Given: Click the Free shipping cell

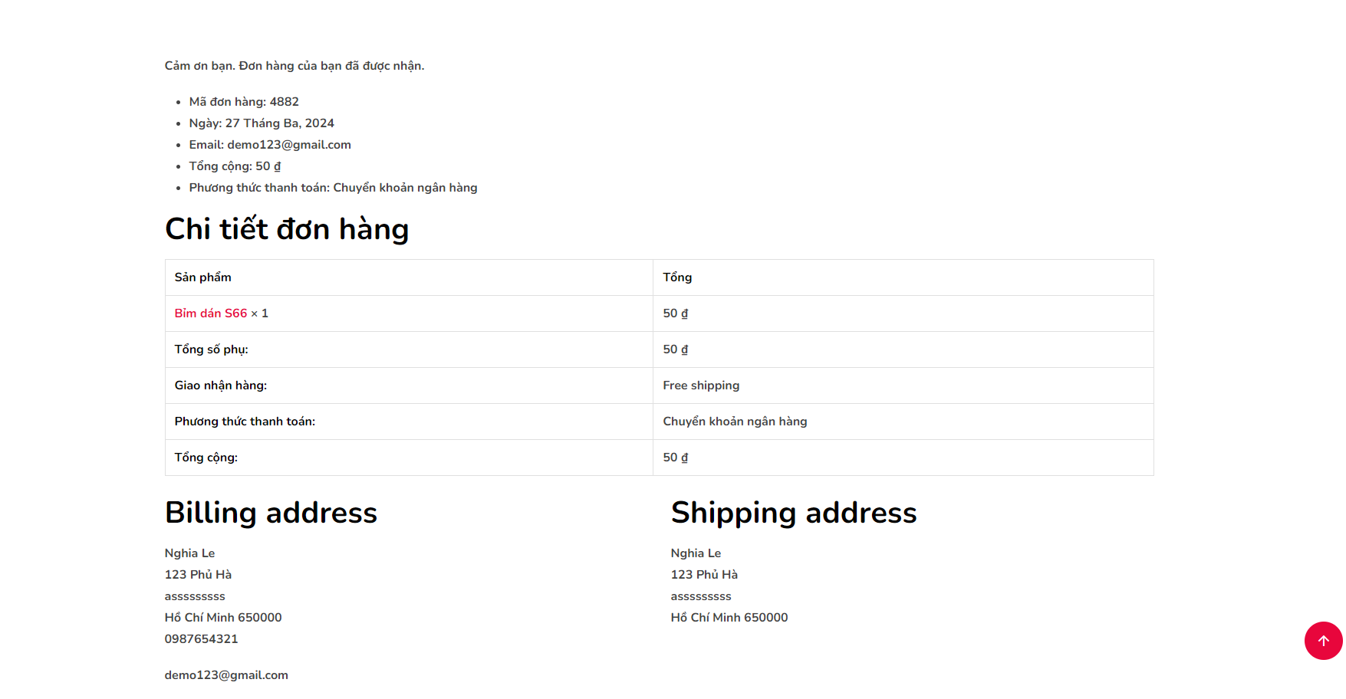Looking at the screenshot, I should (701, 386).
